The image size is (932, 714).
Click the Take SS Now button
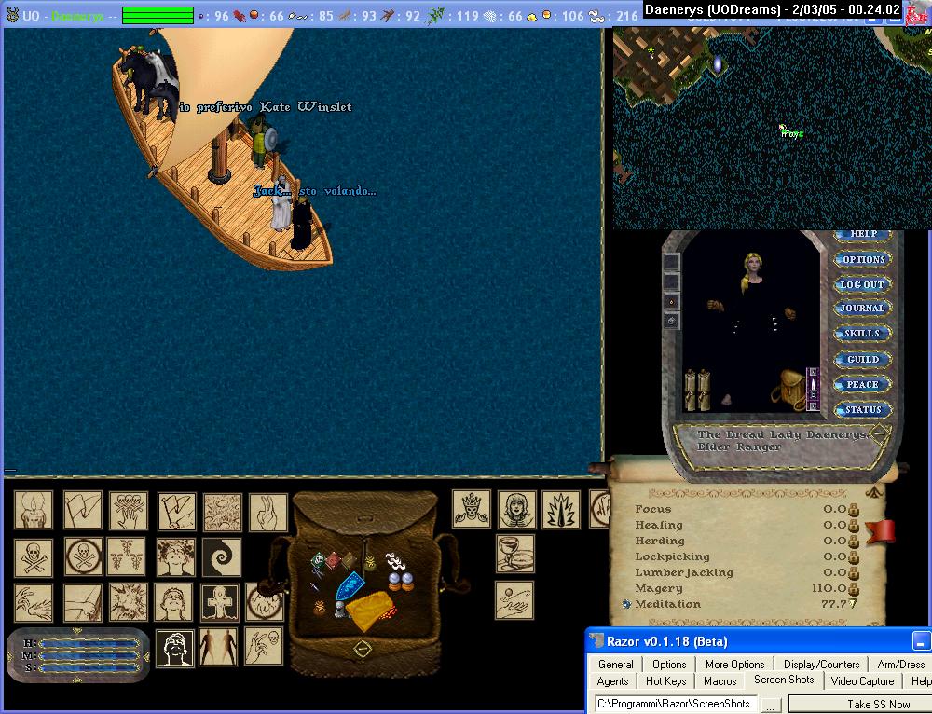pos(860,704)
